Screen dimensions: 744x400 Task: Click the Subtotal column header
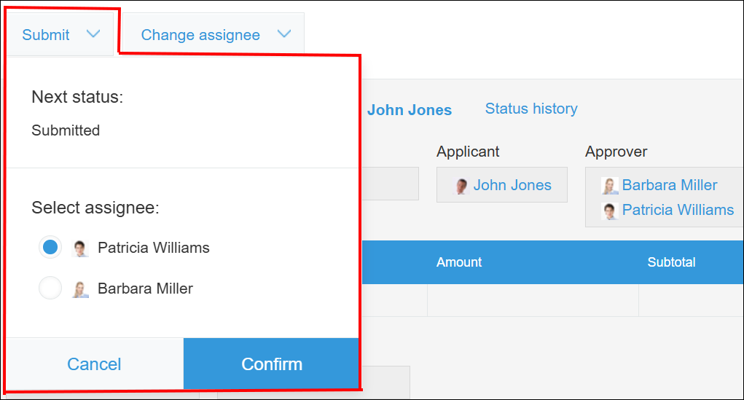pos(671,262)
